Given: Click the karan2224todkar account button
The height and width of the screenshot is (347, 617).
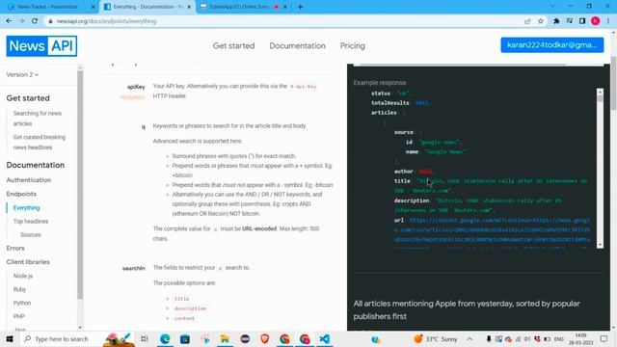Looking at the screenshot, I should [x=552, y=45].
